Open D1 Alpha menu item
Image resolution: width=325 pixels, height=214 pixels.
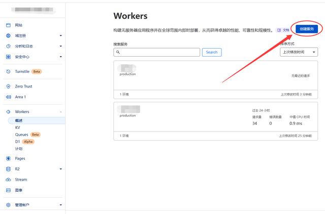pos(18,142)
